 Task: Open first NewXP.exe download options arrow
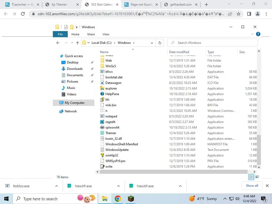click(x=118, y=186)
